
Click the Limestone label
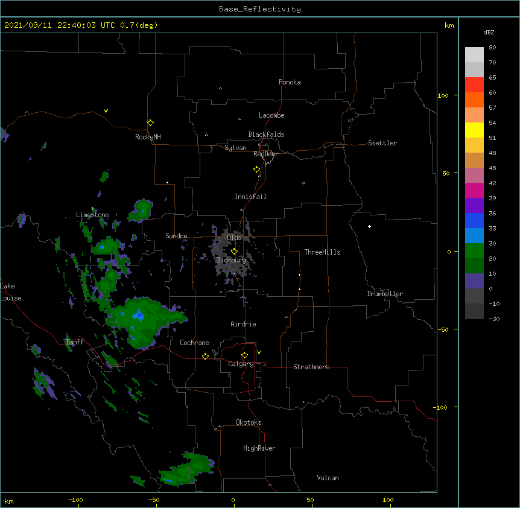[92, 215]
